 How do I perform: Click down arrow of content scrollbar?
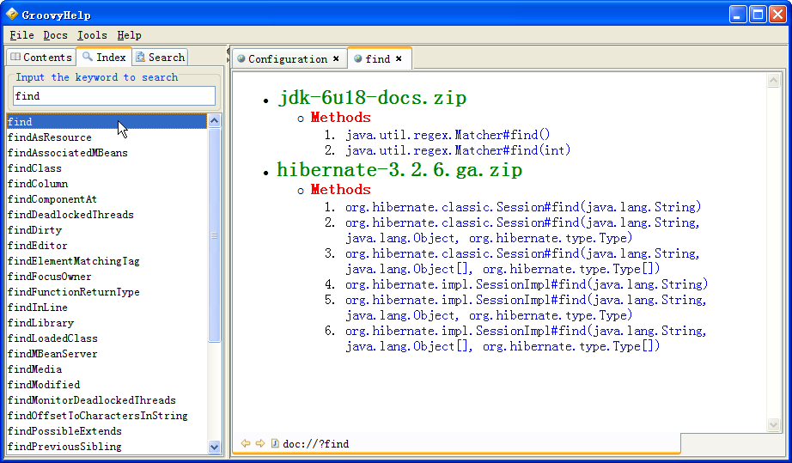pos(773,425)
